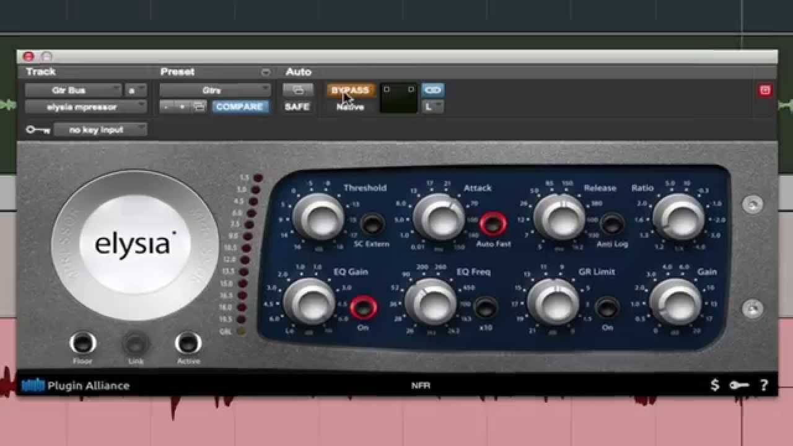Screen dimensions: 793x446
Task: Select the next preset with plus button
Action: tap(183, 107)
